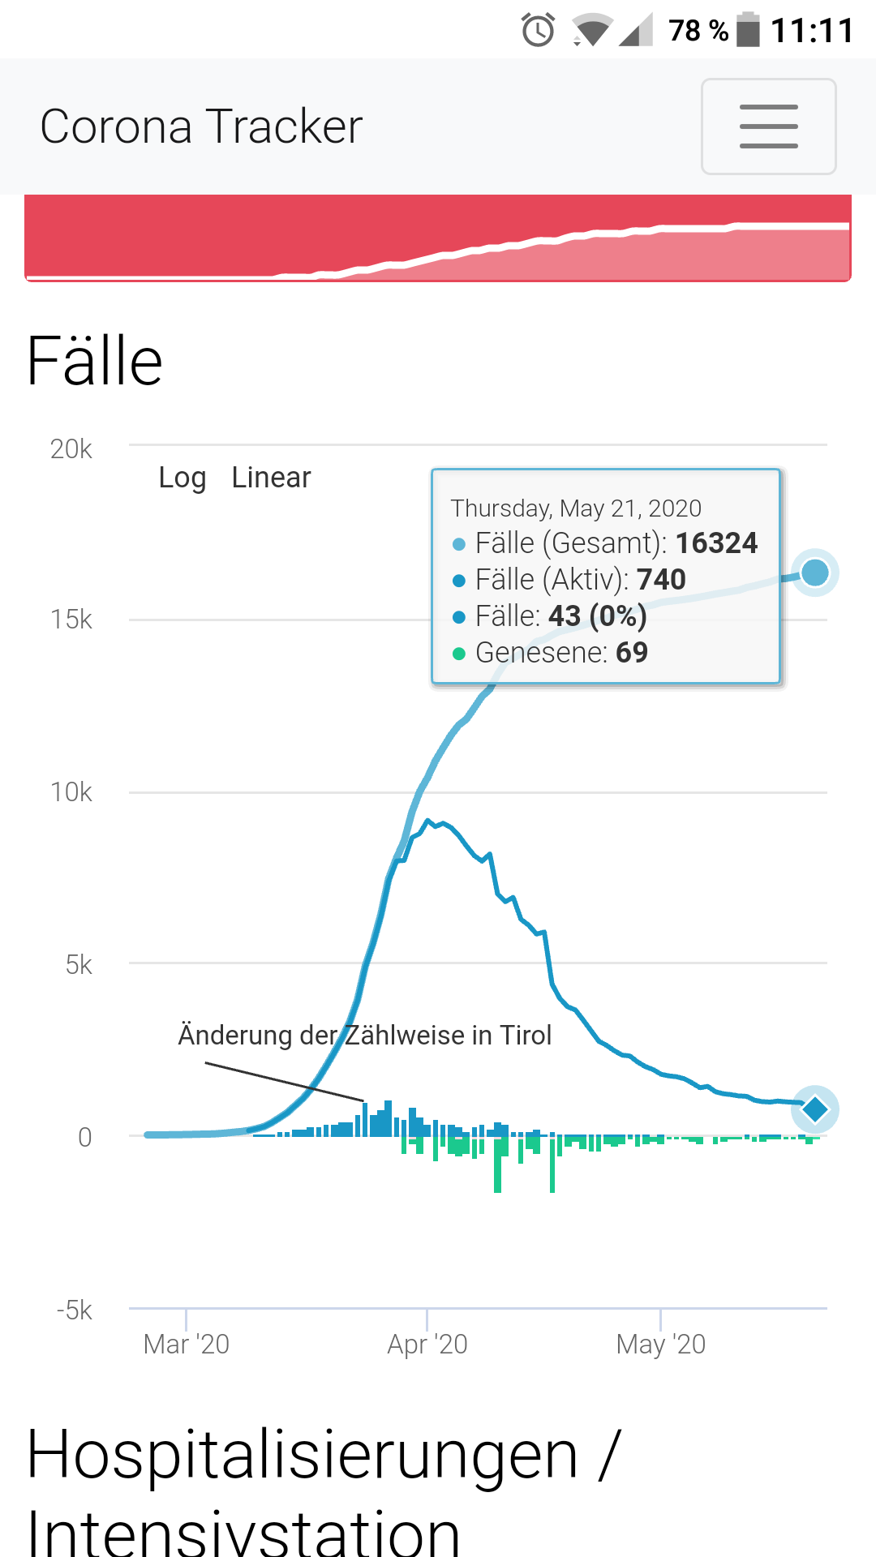The width and height of the screenshot is (876, 1557).
Task: Select the Apr '20 axis label
Action: pos(427,1344)
